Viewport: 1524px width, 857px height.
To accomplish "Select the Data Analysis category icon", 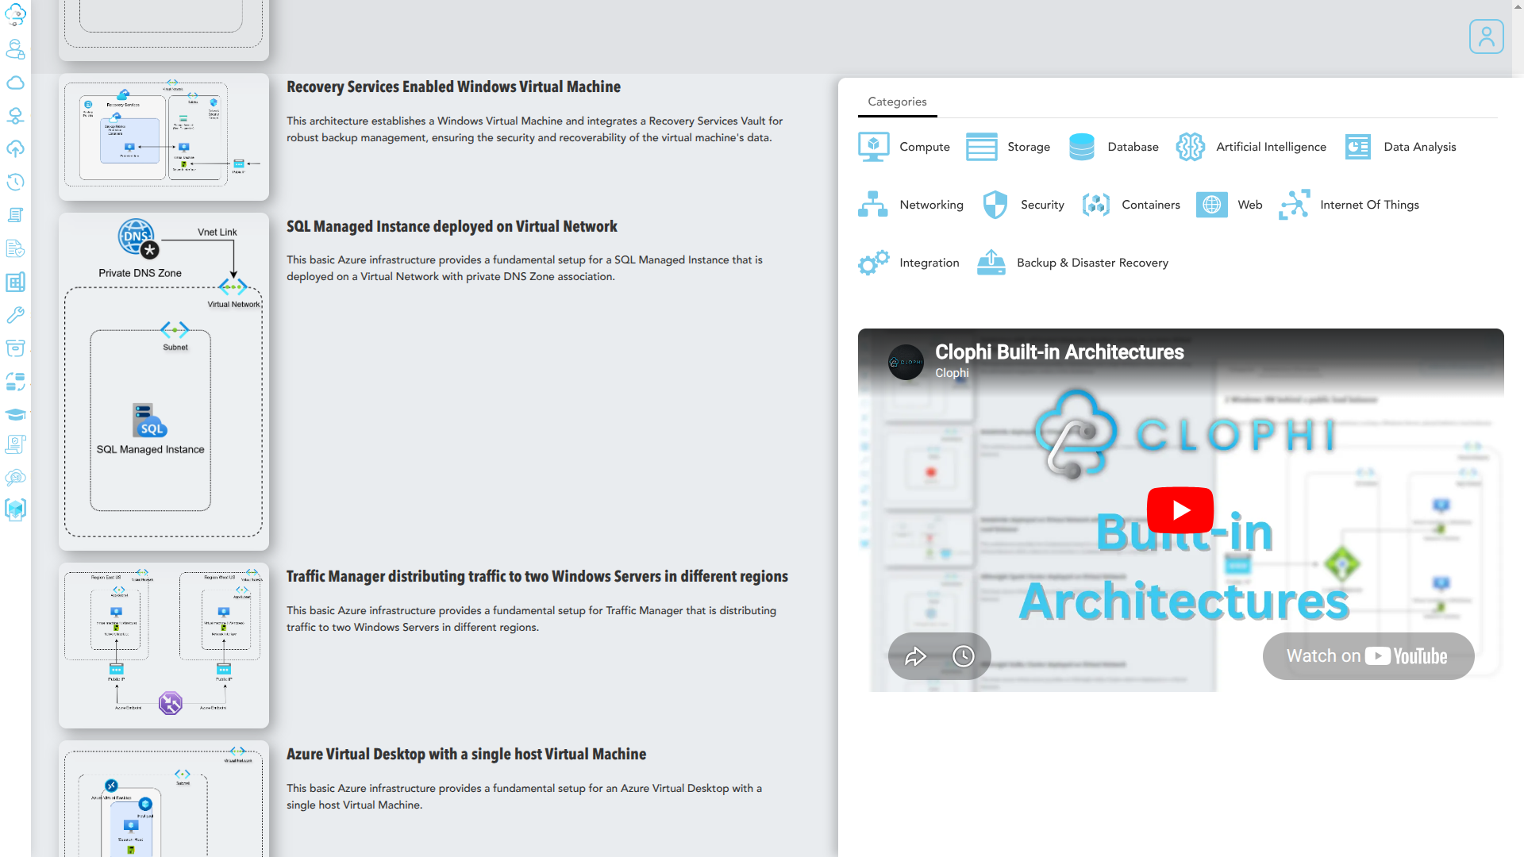I will tap(1358, 147).
